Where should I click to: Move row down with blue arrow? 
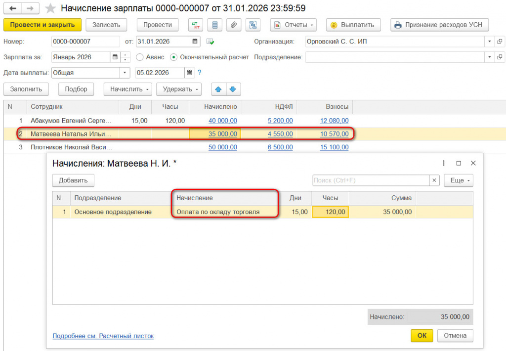[x=233, y=89]
